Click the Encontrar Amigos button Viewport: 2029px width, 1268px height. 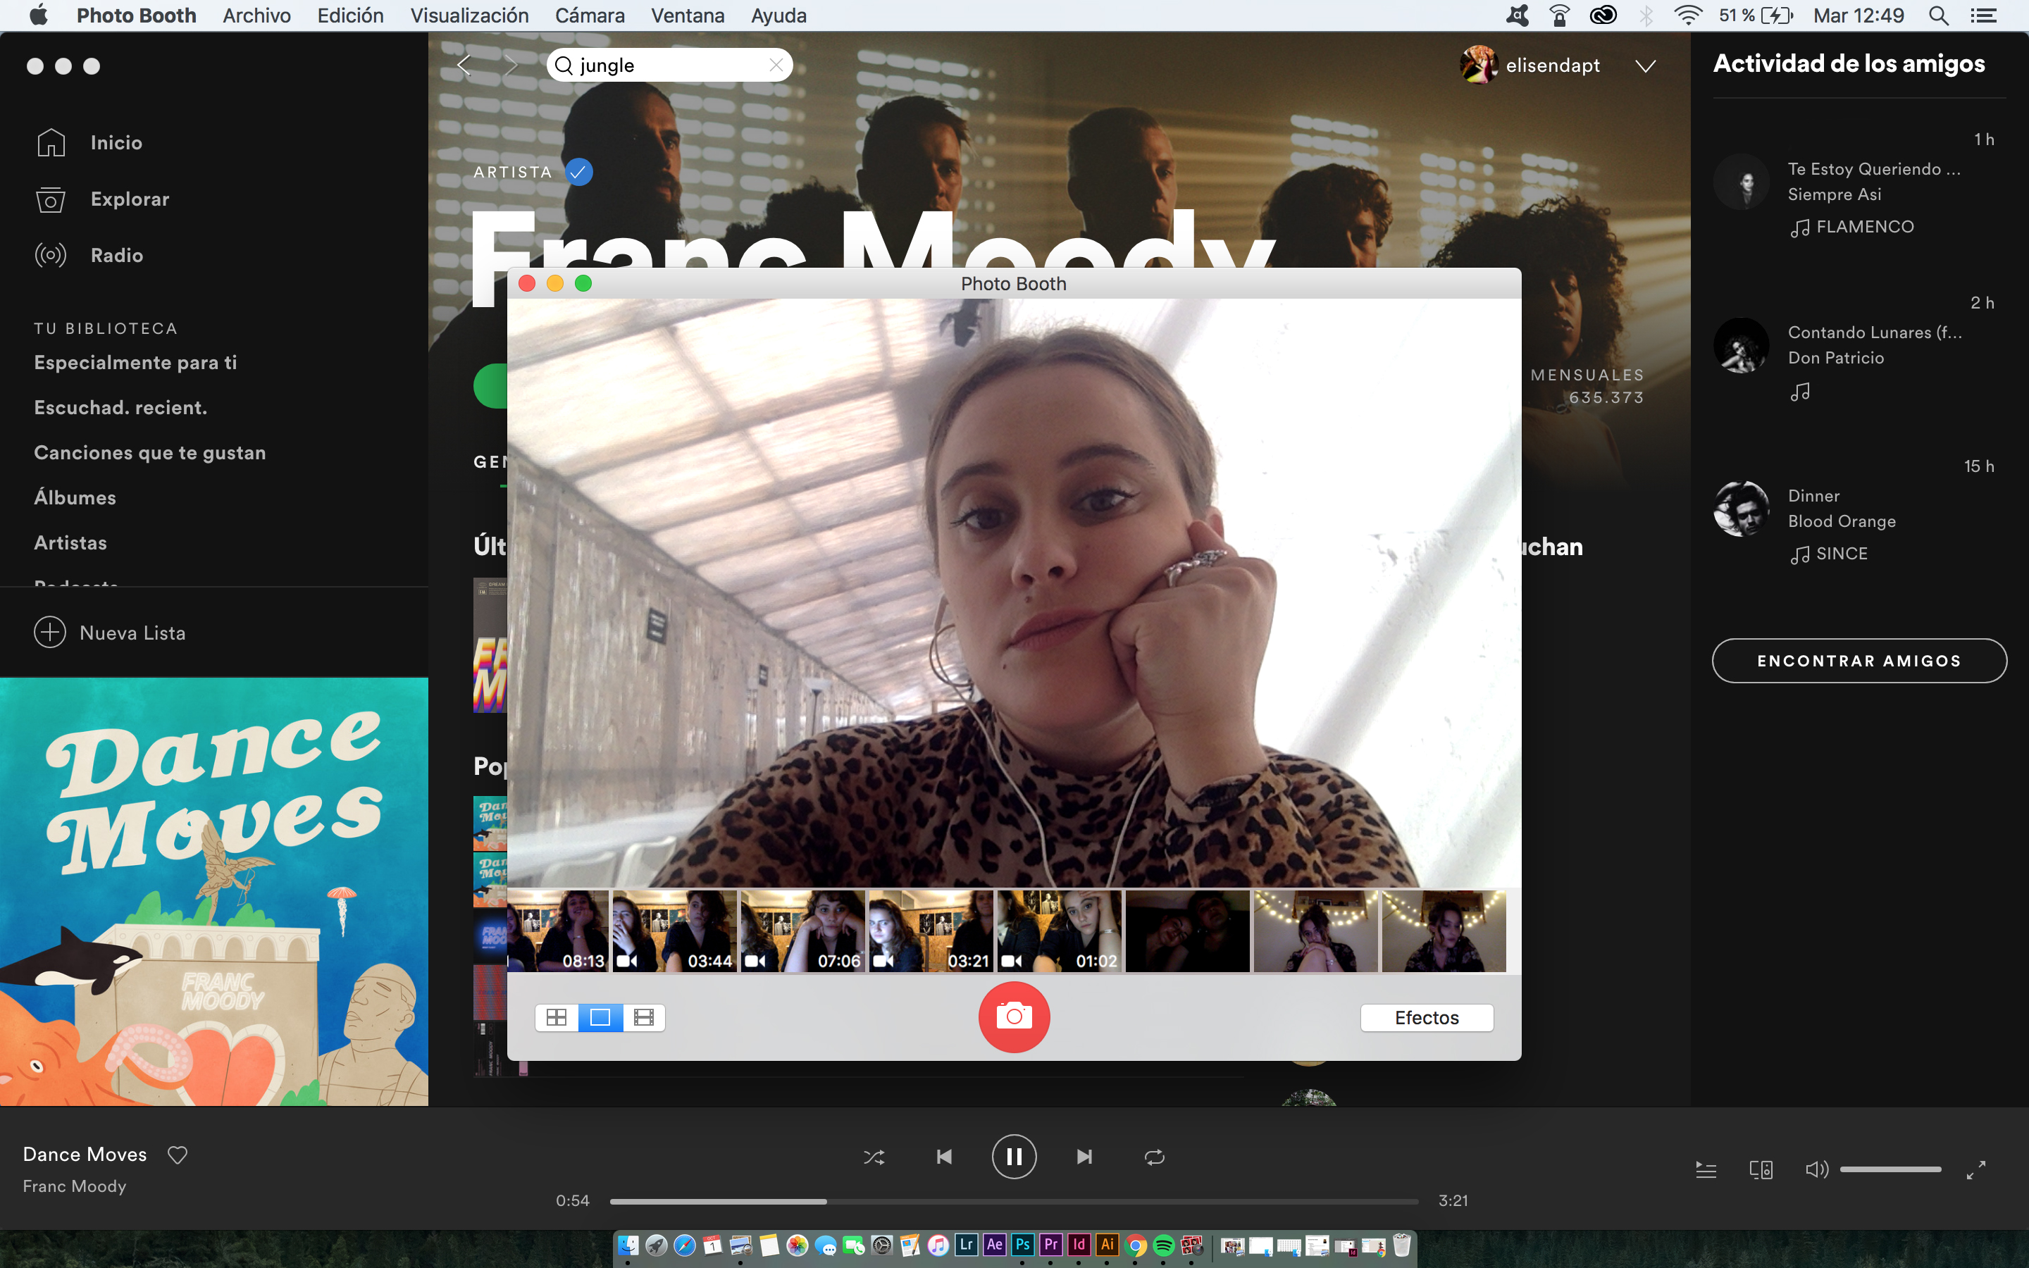pos(1859,661)
